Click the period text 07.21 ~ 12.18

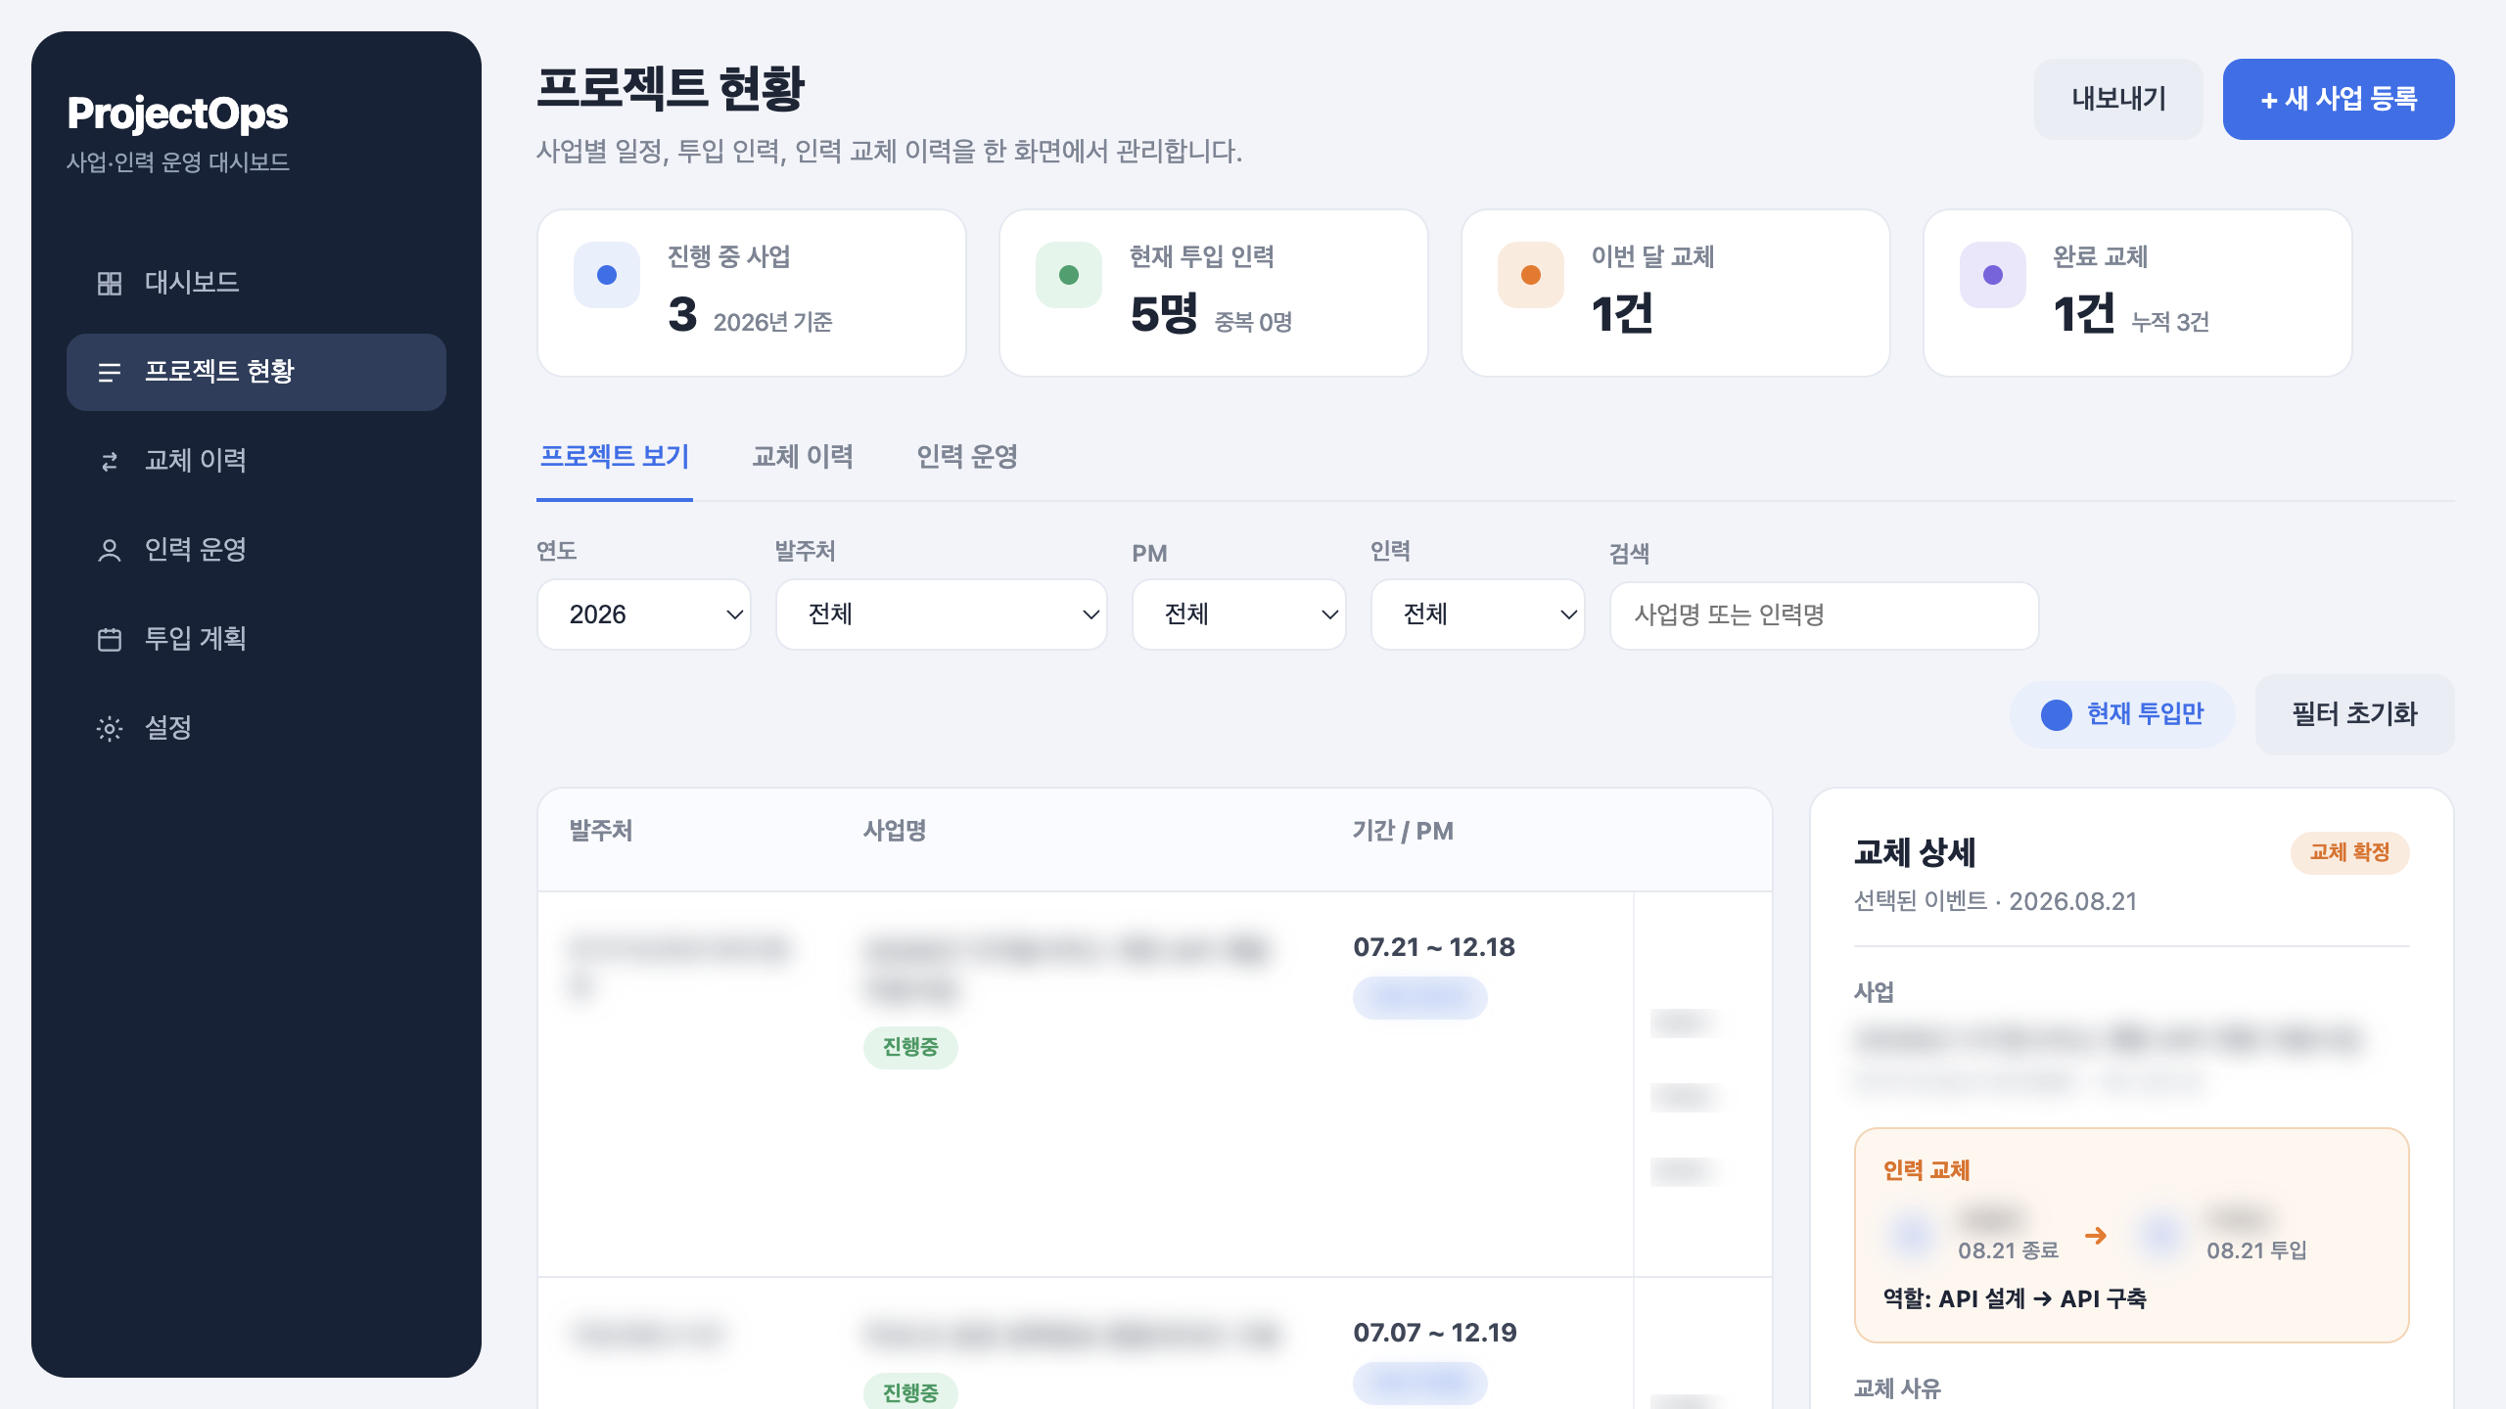click(x=1434, y=947)
